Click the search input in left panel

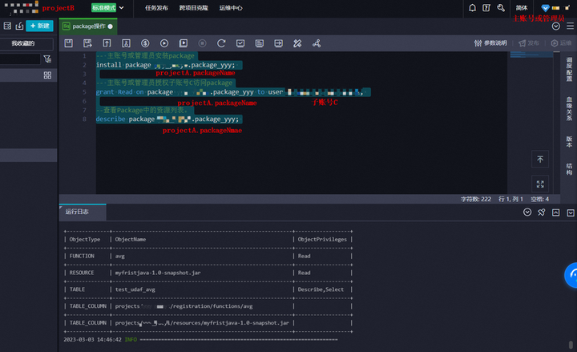coord(20,59)
